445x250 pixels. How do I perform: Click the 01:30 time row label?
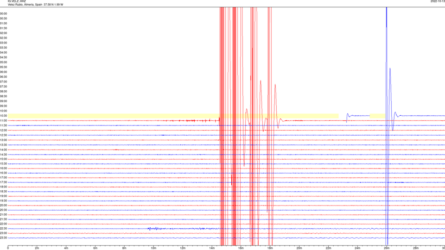pos(3,28)
